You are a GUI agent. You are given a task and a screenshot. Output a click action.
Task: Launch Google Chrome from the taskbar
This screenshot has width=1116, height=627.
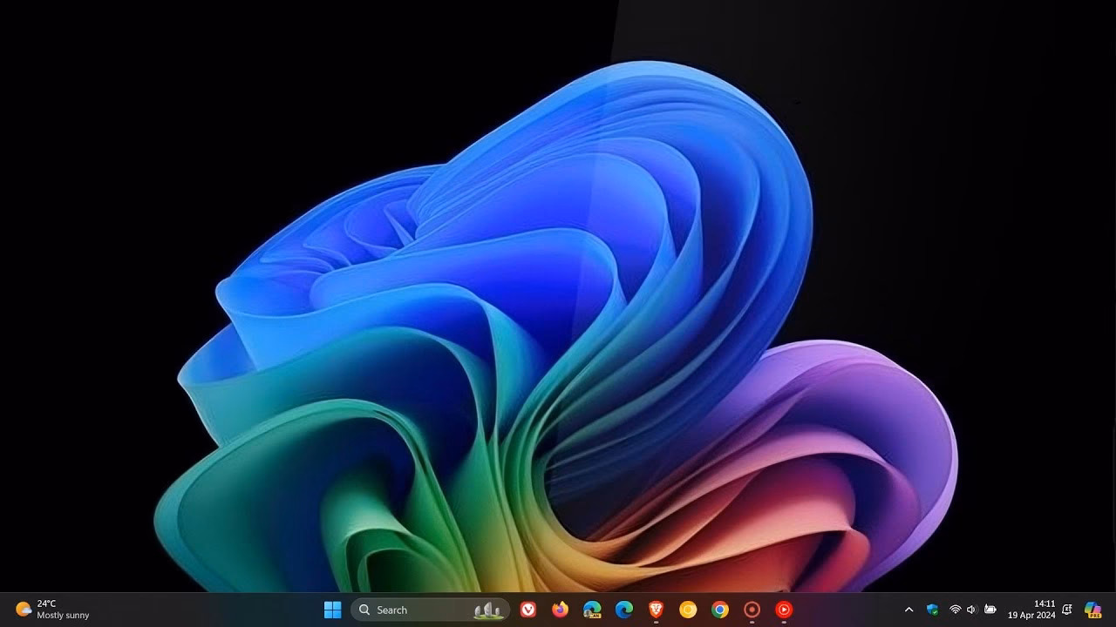[720, 610]
